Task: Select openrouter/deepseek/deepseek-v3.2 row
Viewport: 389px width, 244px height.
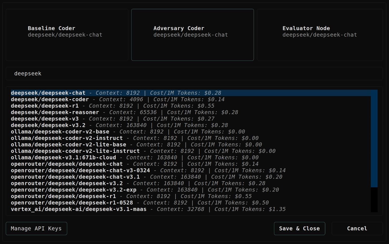Action: coord(191,183)
